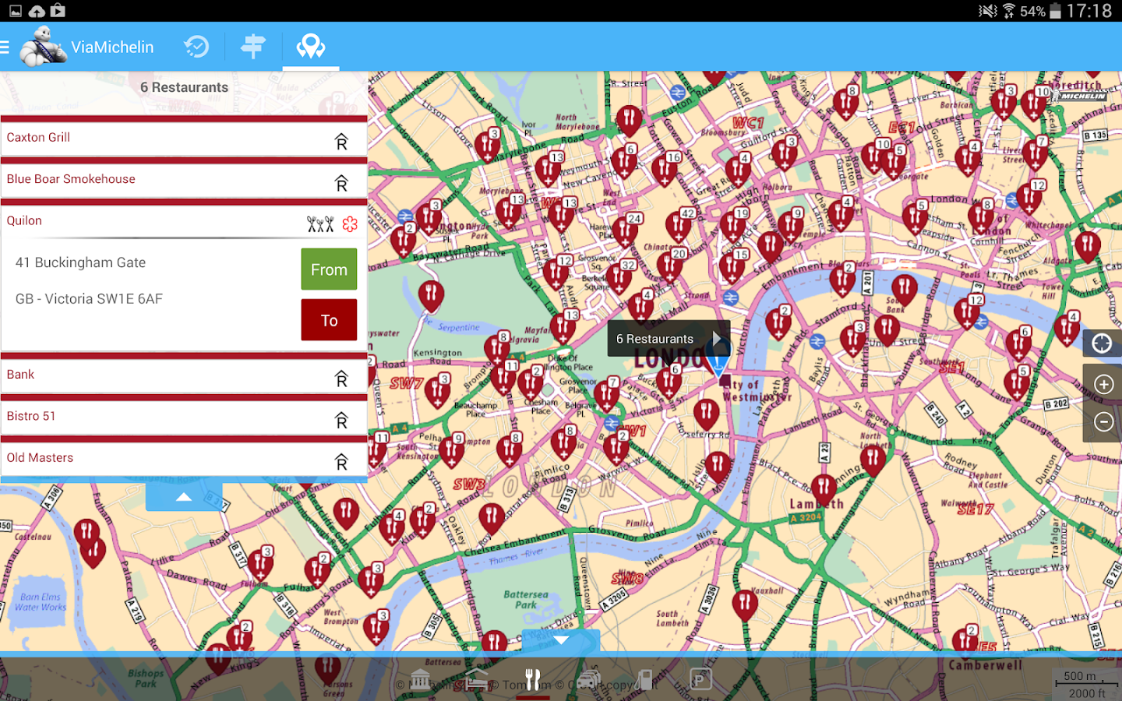Tap restaurant cluster marker numbered 24
This screenshot has height=701, width=1122.
625,232
